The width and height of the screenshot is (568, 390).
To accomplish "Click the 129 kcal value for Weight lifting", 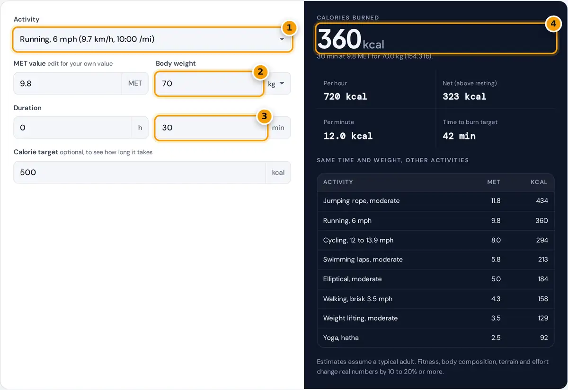I will 542,318.
